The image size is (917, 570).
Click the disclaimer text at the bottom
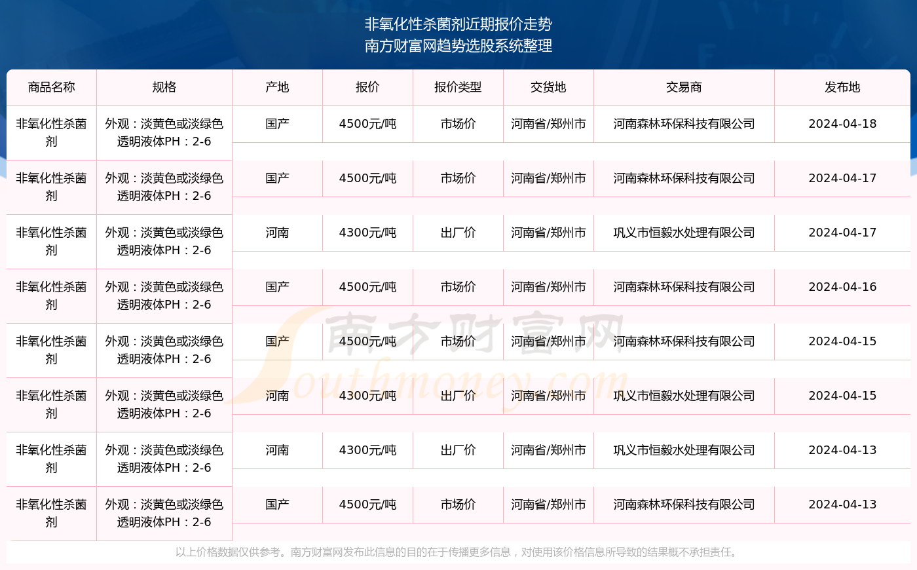(458, 552)
